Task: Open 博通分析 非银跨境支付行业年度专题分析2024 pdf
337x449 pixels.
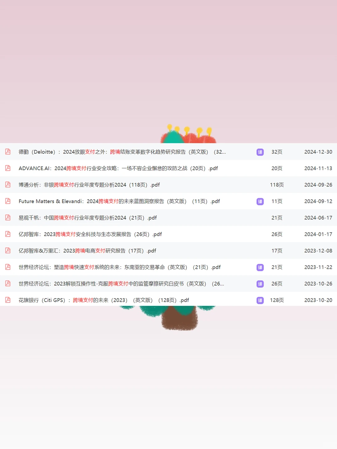Action: pyautogui.click(x=89, y=185)
